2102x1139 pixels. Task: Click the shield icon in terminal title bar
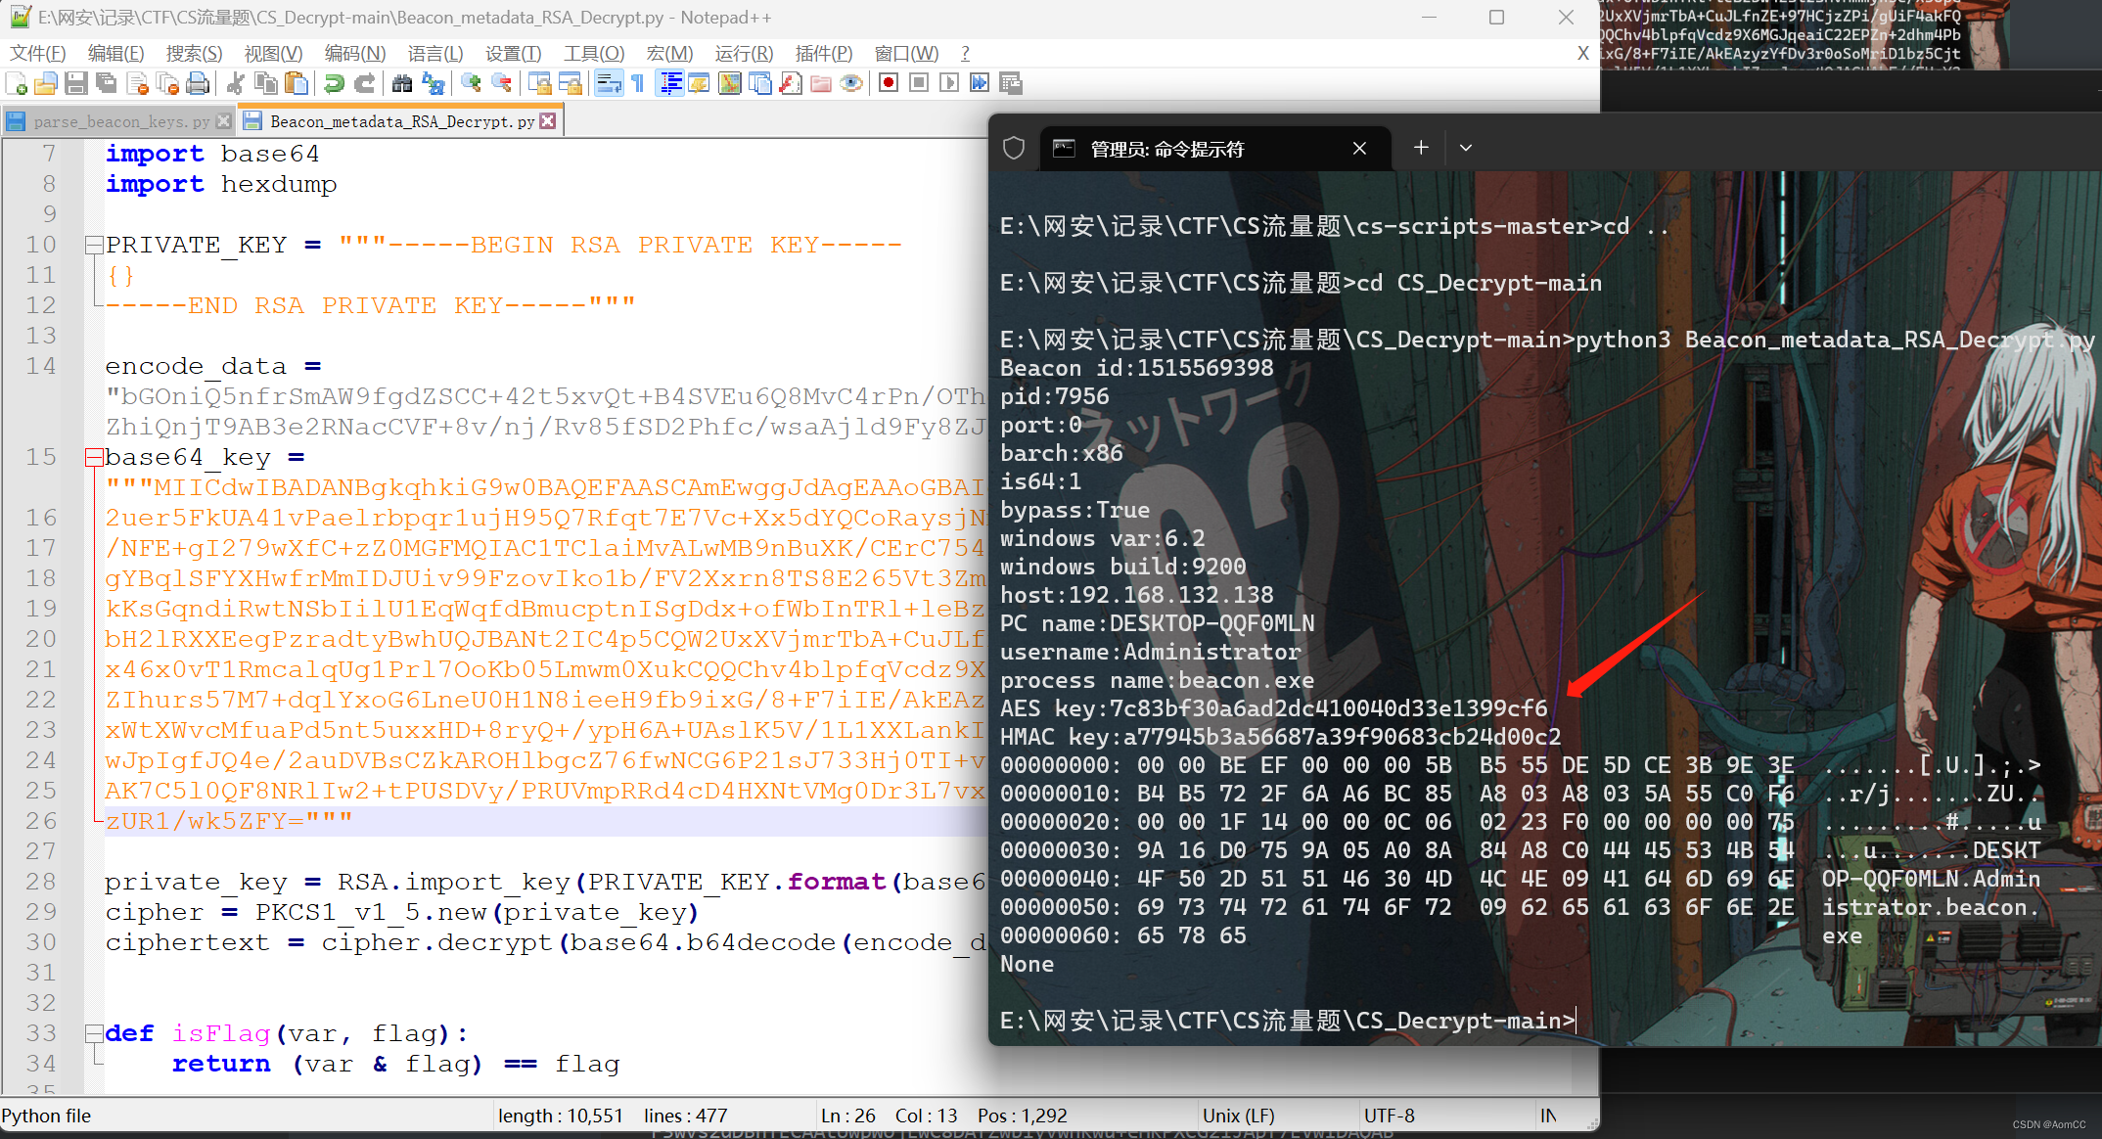point(1014,148)
